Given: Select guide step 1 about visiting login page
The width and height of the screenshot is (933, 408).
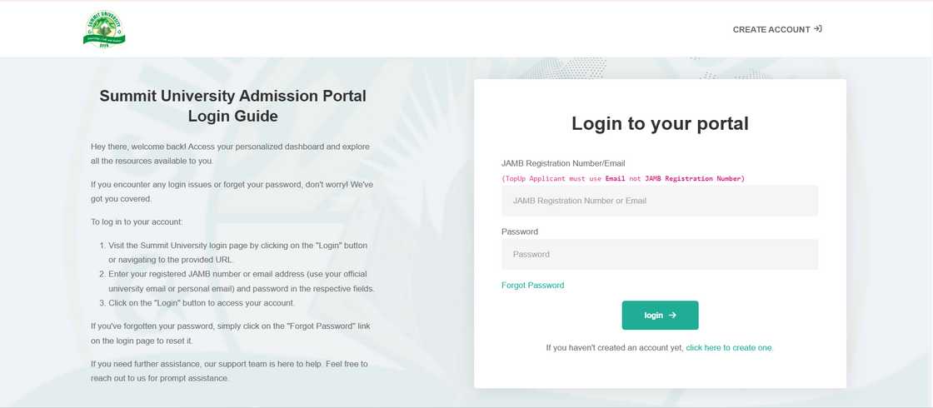Looking at the screenshot, I should coord(237,253).
